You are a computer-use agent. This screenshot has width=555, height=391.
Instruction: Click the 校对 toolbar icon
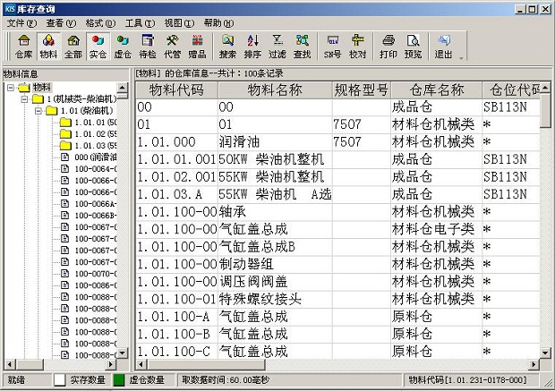point(357,46)
